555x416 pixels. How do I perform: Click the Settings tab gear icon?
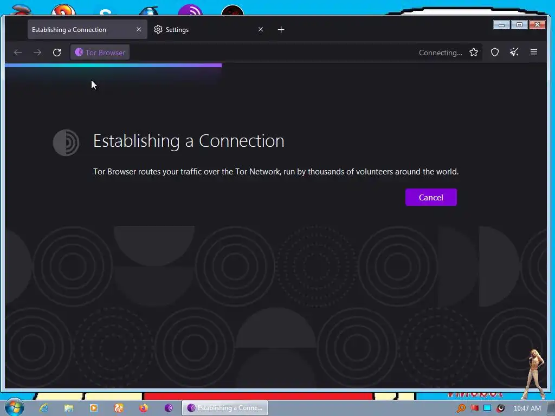click(158, 29)
